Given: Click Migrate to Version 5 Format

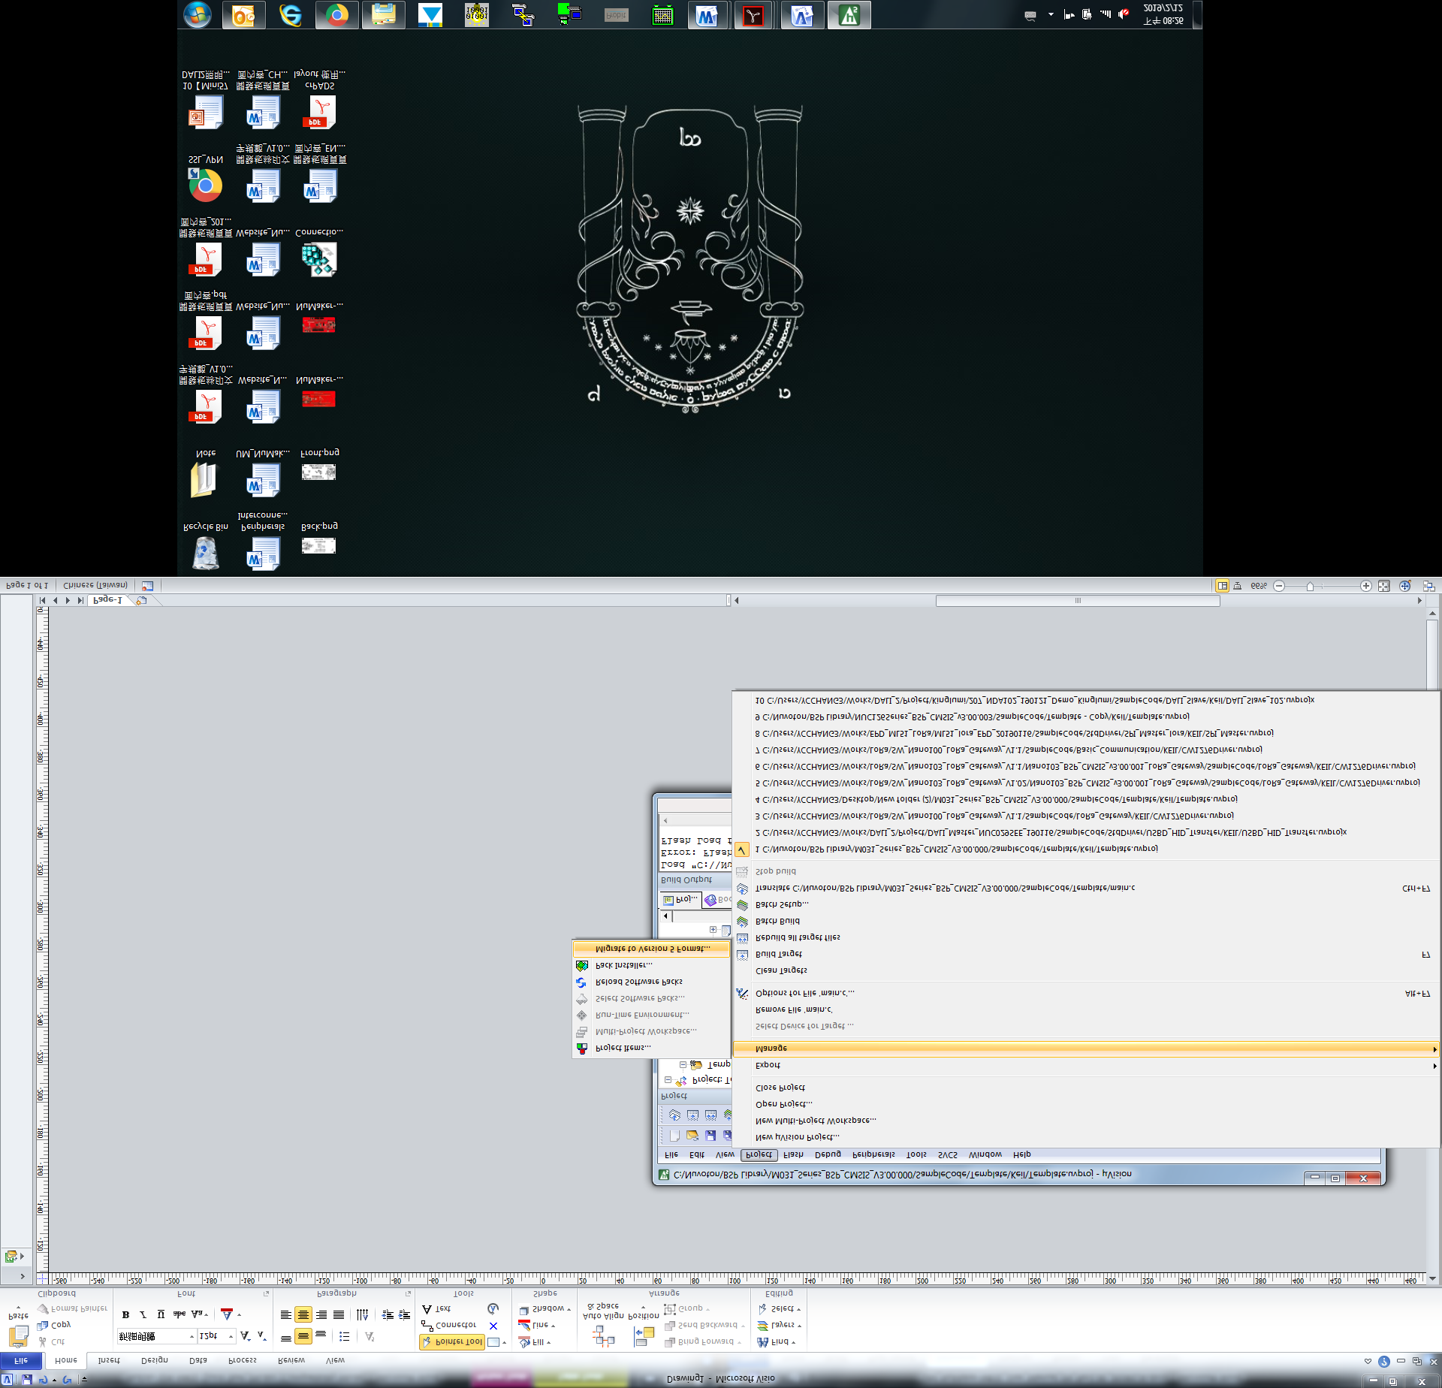Looking at the screenshot, I should point(652,949).
